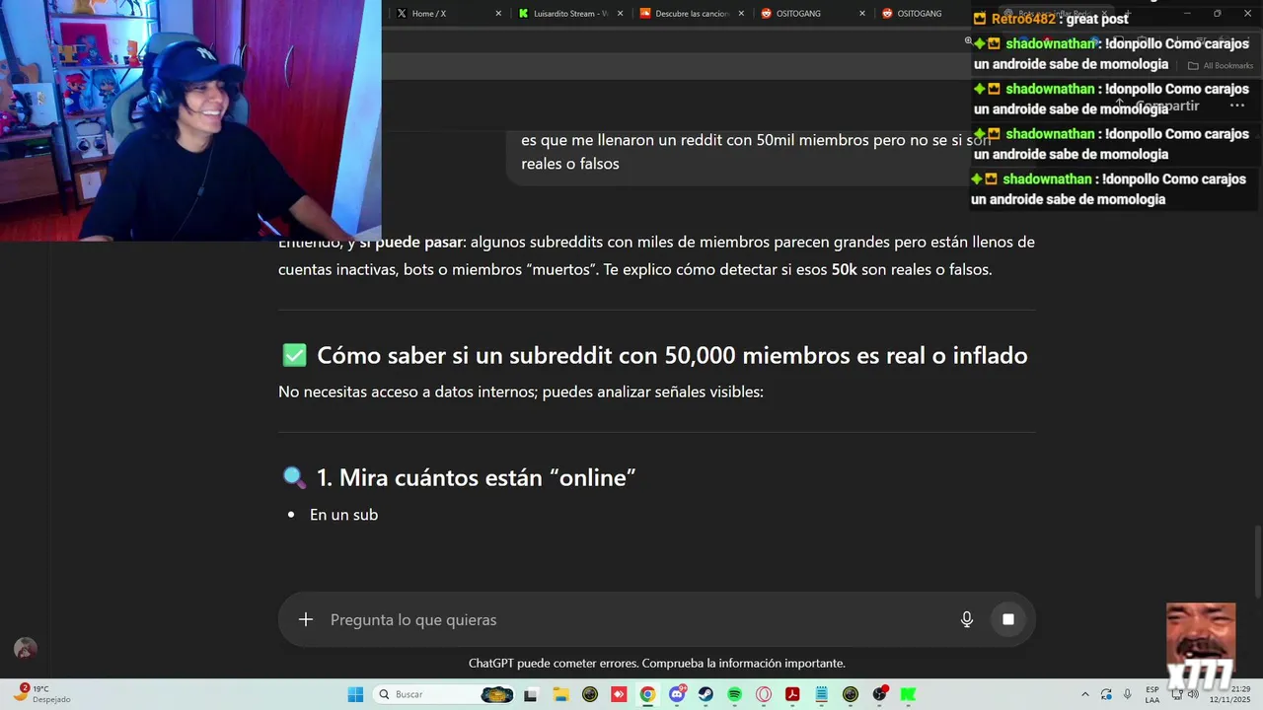Click the heading 'Cómo saber si un subreddit'
Screen dimensions: 1263x710
(x=672, y=355)
